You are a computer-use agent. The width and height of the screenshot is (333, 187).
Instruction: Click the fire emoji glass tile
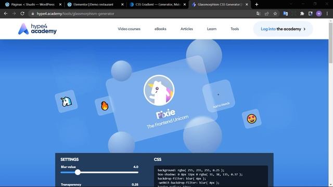pyautogui.click(x=104, y=105)
